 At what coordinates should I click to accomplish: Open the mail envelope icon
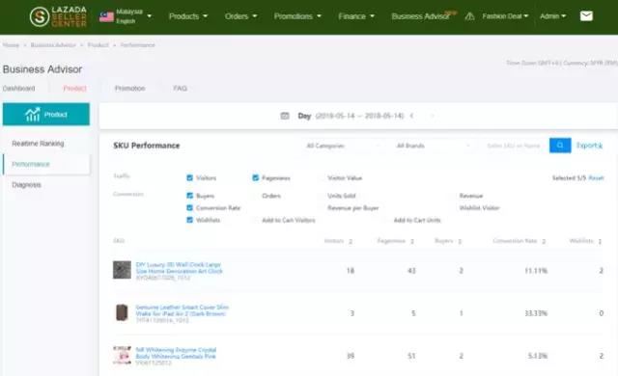pos(586,16)
